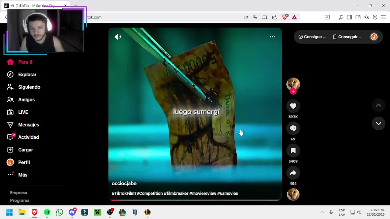Follow creator with the red plus badge

coord(293,91)
